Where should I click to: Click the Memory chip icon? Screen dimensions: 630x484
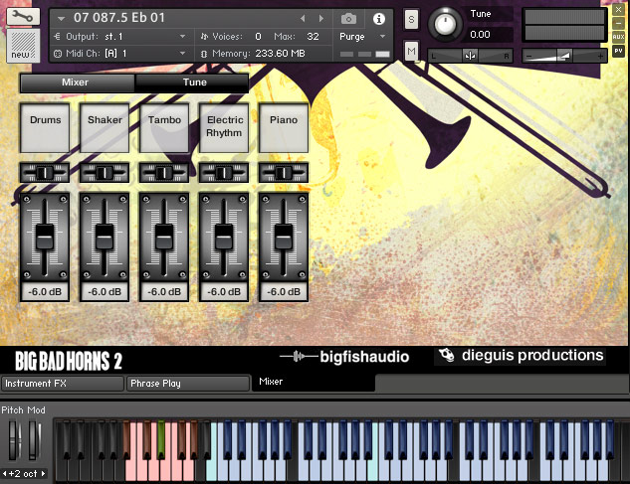tap(204, 54)
